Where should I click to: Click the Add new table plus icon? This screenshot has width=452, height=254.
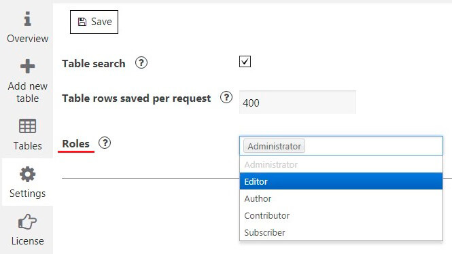point(28,67)
